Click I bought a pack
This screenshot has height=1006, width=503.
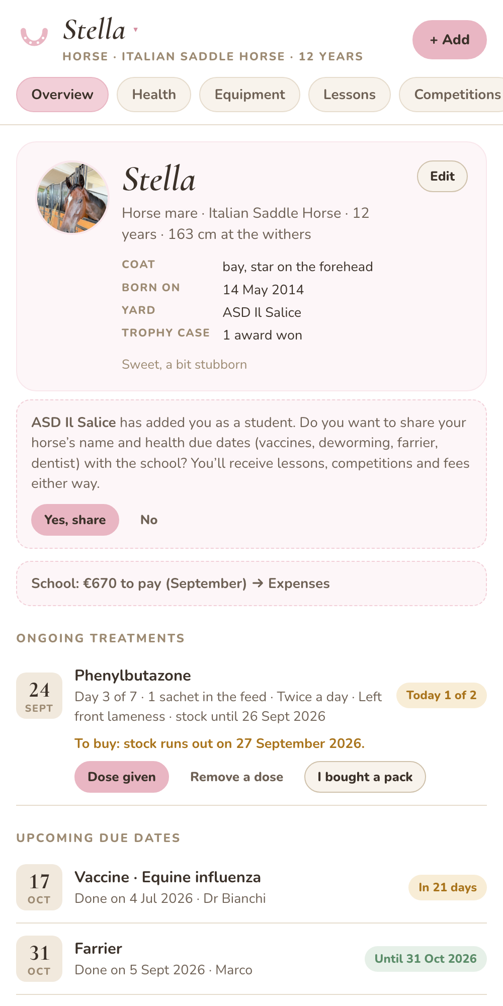[x=365, y=777]
